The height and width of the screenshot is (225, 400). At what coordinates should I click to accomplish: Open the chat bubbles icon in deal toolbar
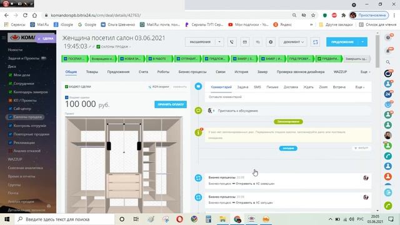point(258,42)
